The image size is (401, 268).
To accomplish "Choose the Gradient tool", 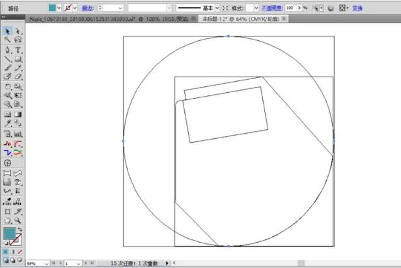I will (18, 114).
